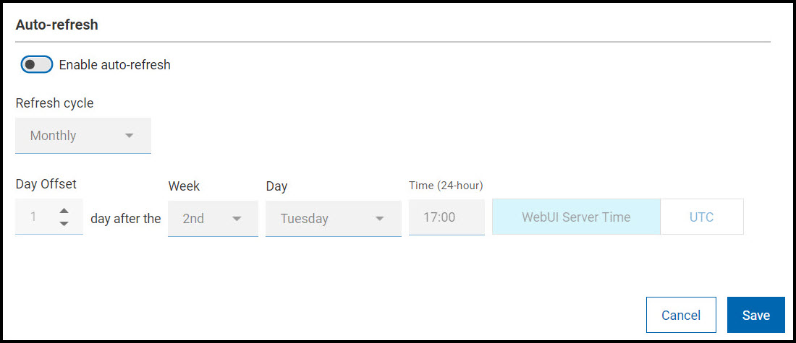Open the Day dropdown showing Tuesday
The width and height of the screenshot is (796, 343).
[333, 218]
